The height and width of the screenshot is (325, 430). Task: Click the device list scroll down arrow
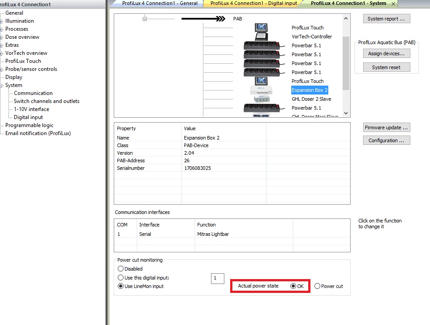point(346,113)
